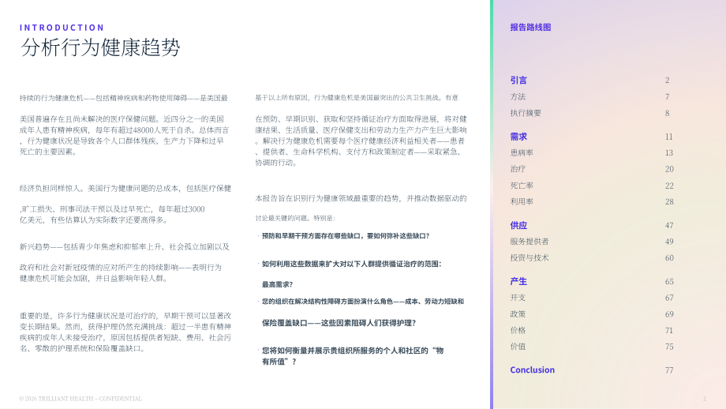726x409 pixels.
Task: Jump to the 产生 section
Action: point(518,282)
